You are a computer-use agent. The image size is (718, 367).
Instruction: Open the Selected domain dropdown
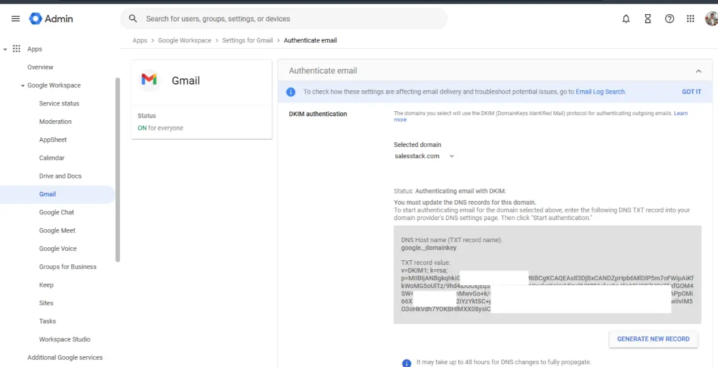point(424,156)
